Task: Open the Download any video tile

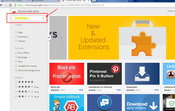Action: [x=142, y=103]
